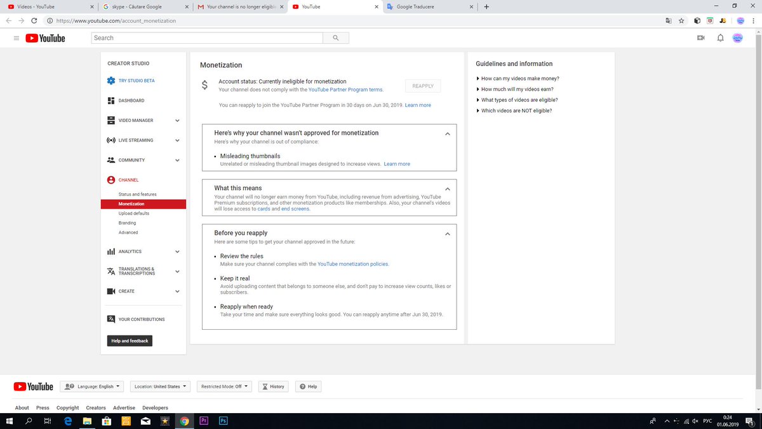
Task: Open Upload defaults in sidebar
Action: tap(134, 214)
